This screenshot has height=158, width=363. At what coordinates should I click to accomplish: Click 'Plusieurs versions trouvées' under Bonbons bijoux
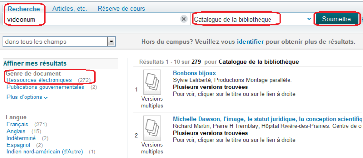pyautogui.click(x=211, y=87)
